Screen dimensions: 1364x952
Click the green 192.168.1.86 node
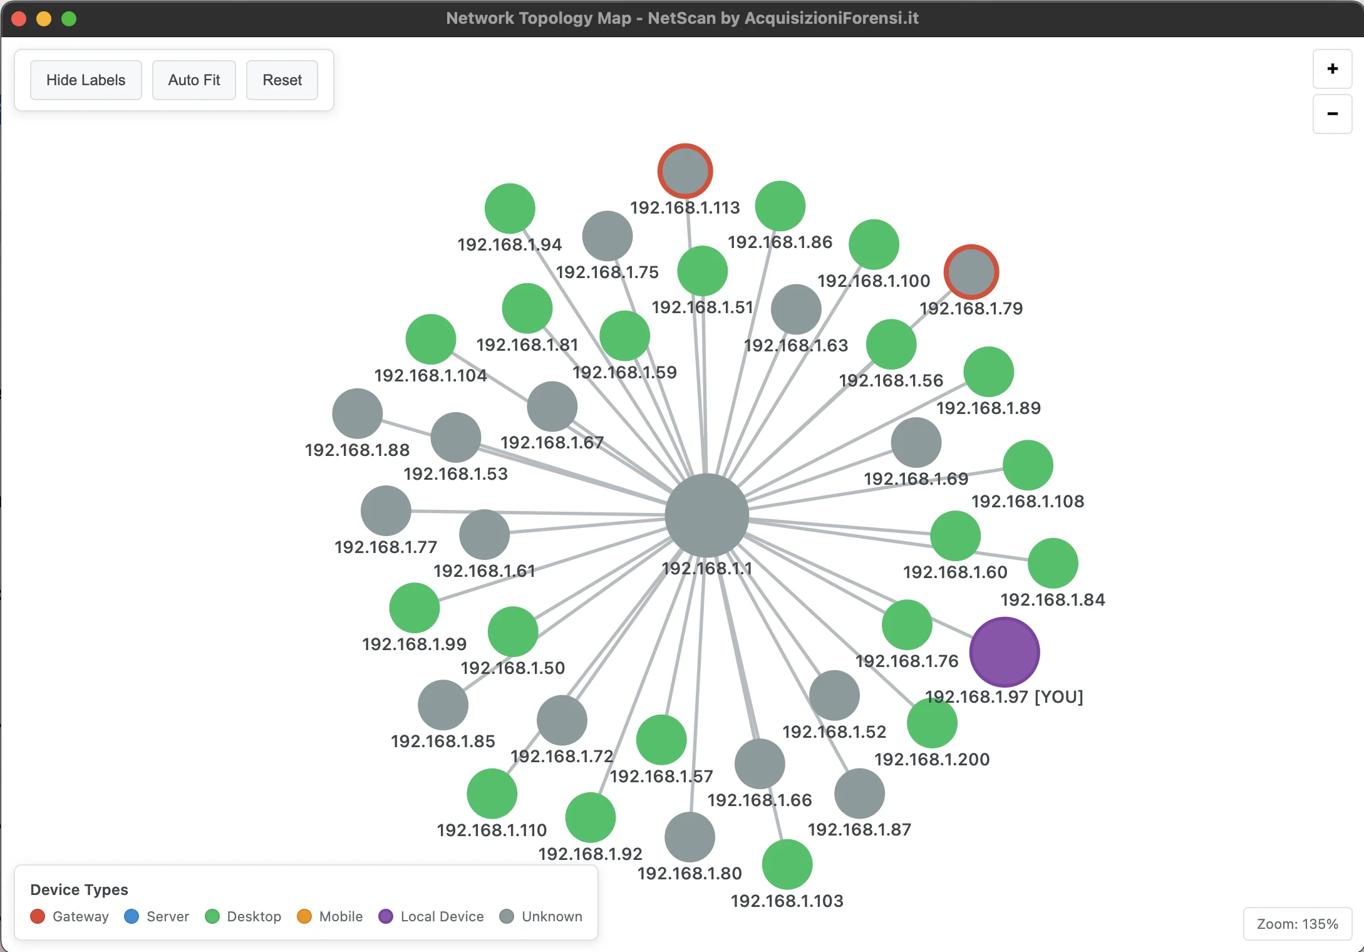[780, 206]
